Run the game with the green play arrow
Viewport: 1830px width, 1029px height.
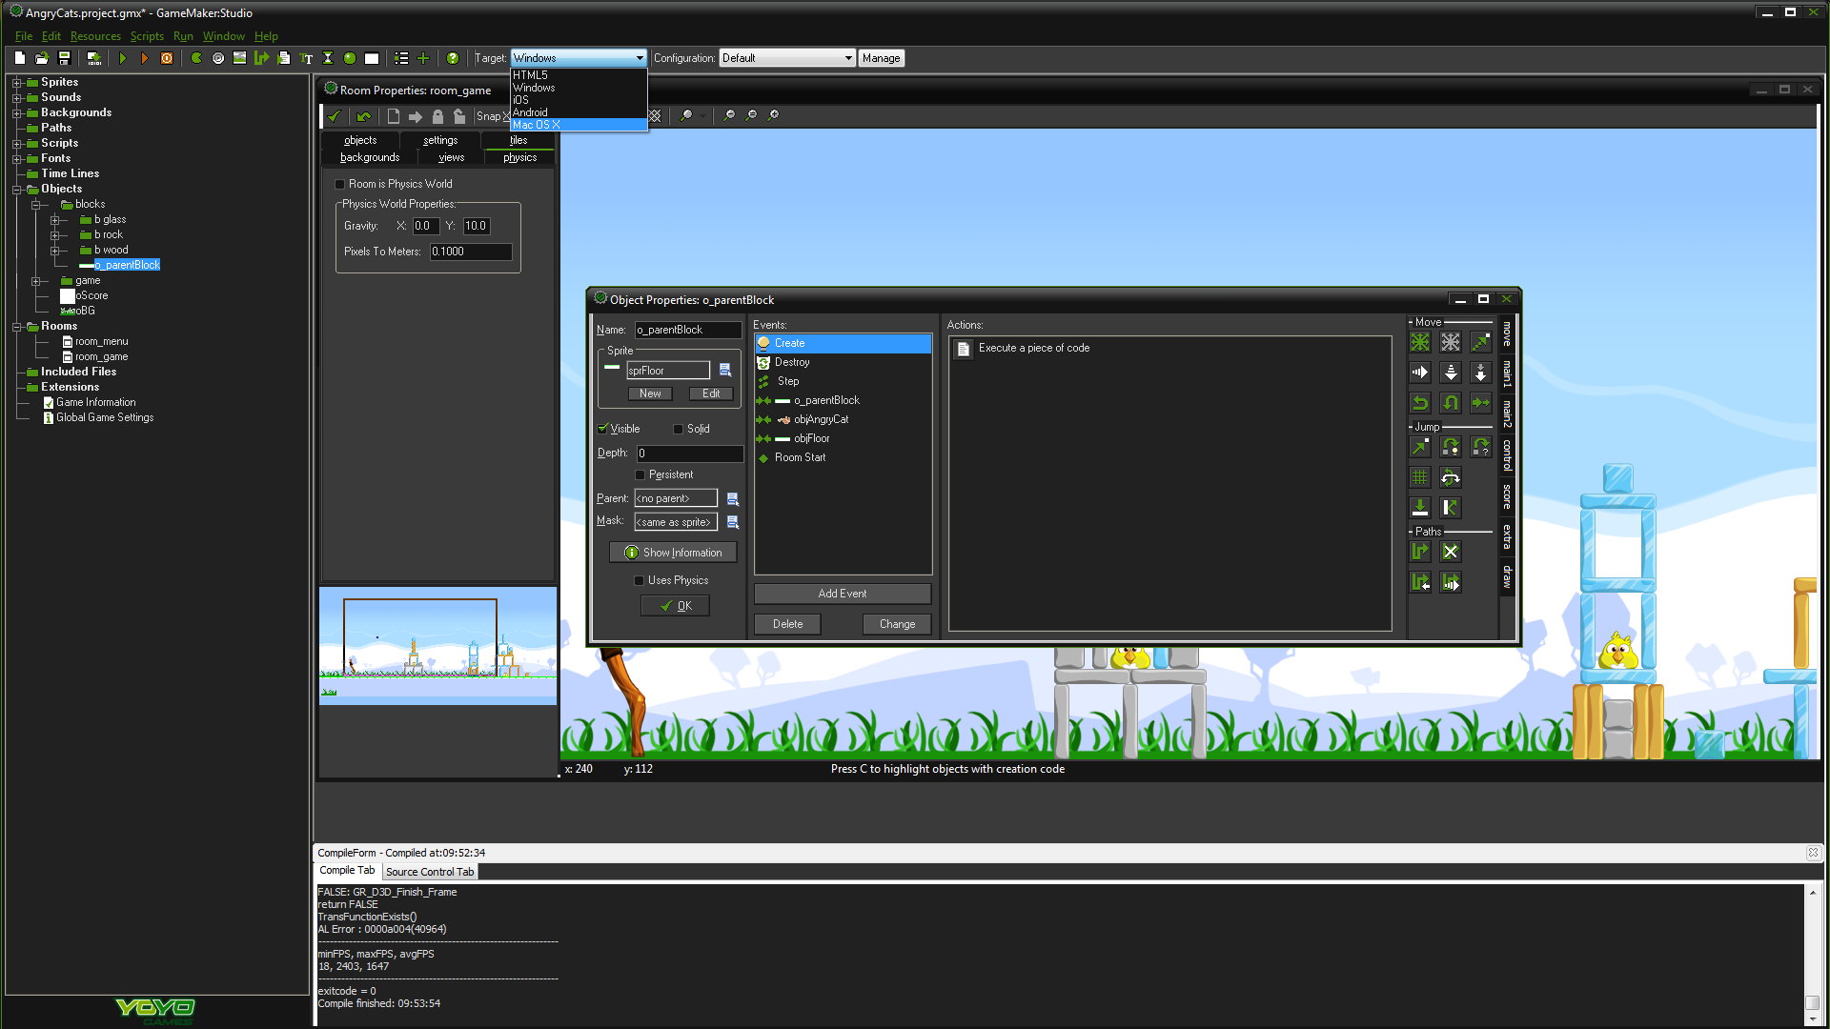tap(122, 58)
